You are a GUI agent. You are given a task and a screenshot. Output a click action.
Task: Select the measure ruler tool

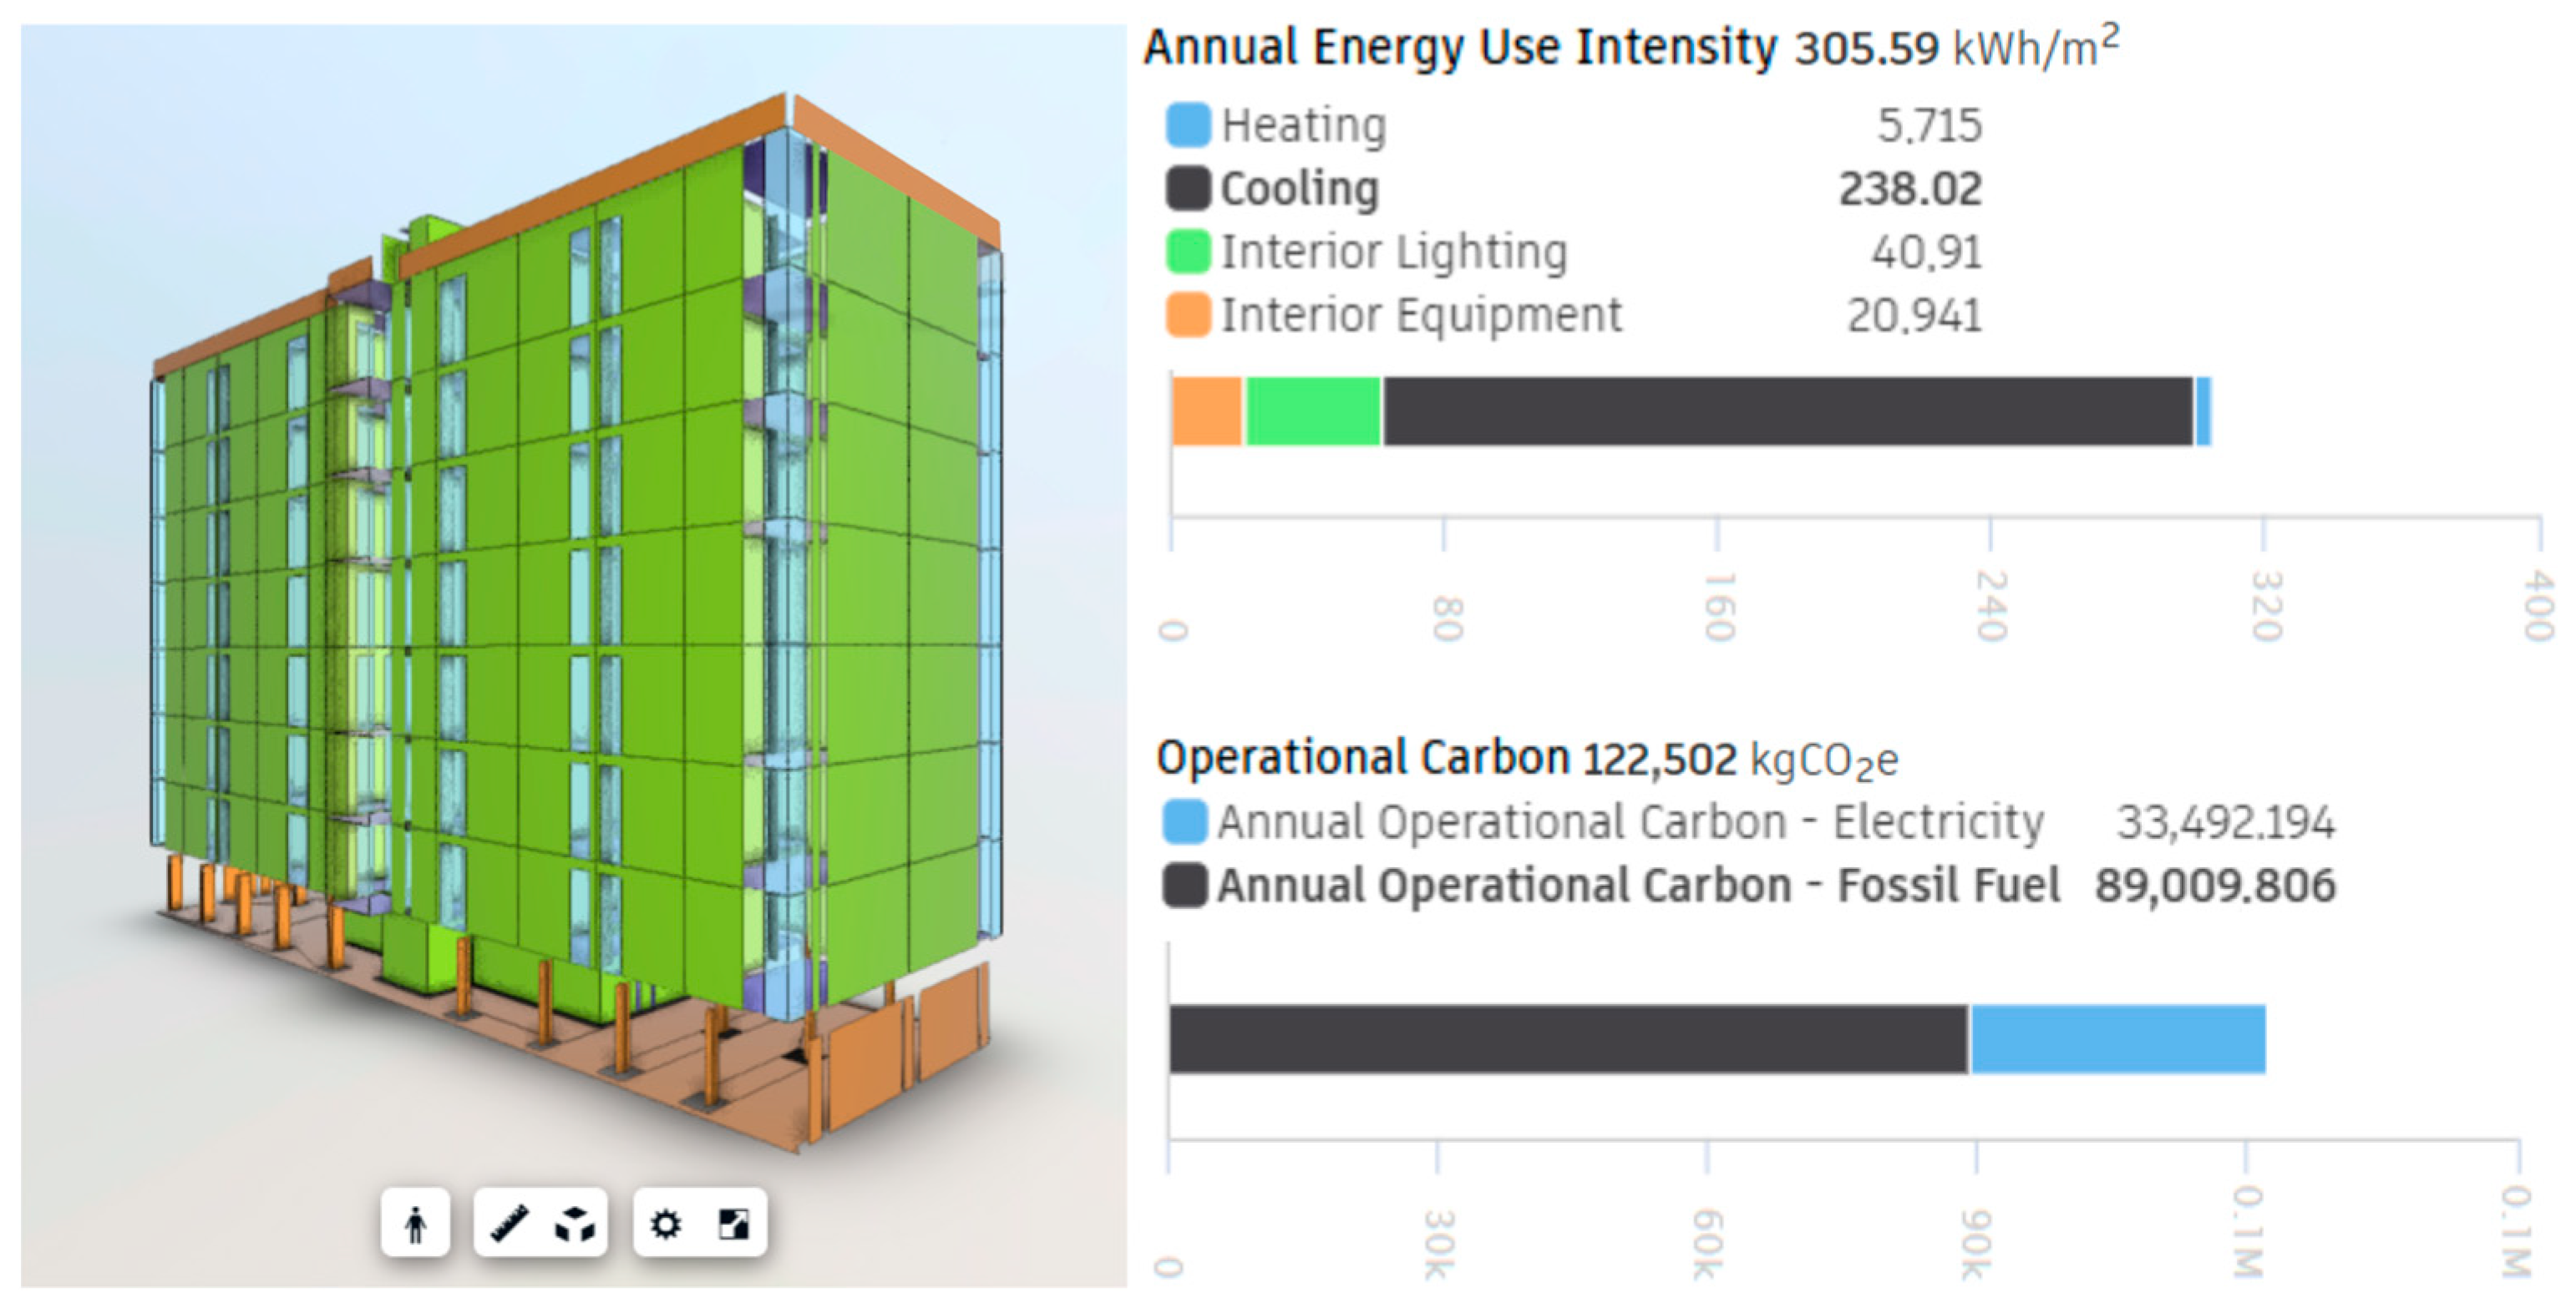click(x=509, y=1223)
